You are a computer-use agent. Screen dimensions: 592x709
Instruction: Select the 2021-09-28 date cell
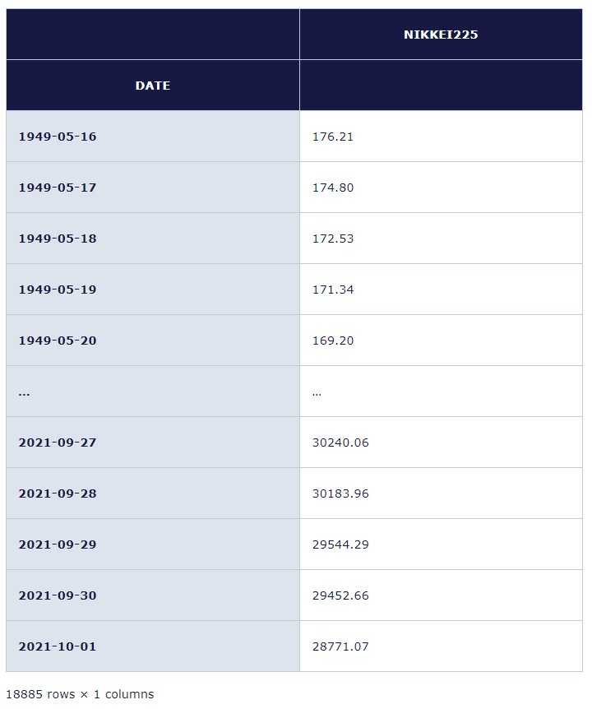[x=58, y=494]
